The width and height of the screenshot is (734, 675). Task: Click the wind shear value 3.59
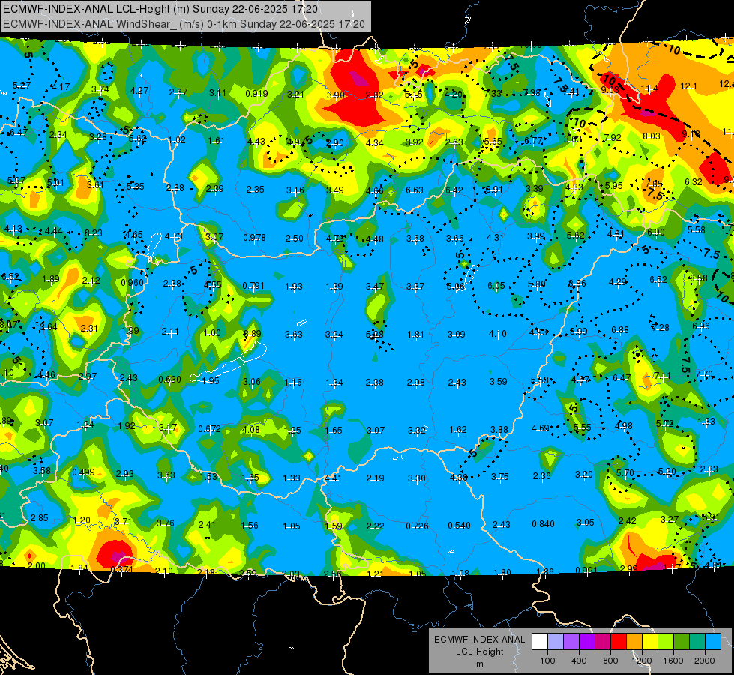pos(498,382)
